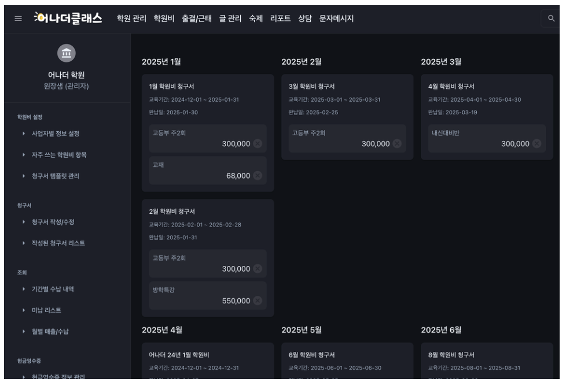Click the 내신대비반 item row
Screen dimensions: 566x386
[487, 139]
